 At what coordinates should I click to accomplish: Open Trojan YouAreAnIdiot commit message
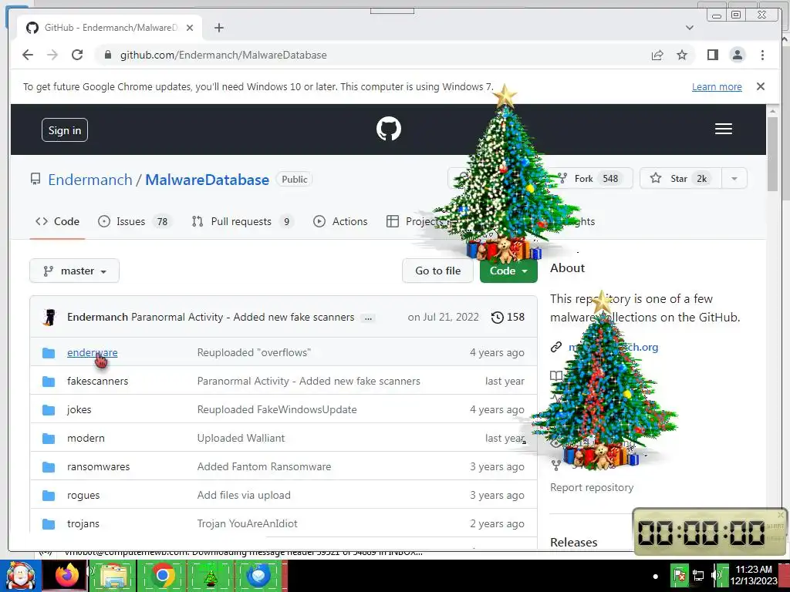tap(247, 523)
